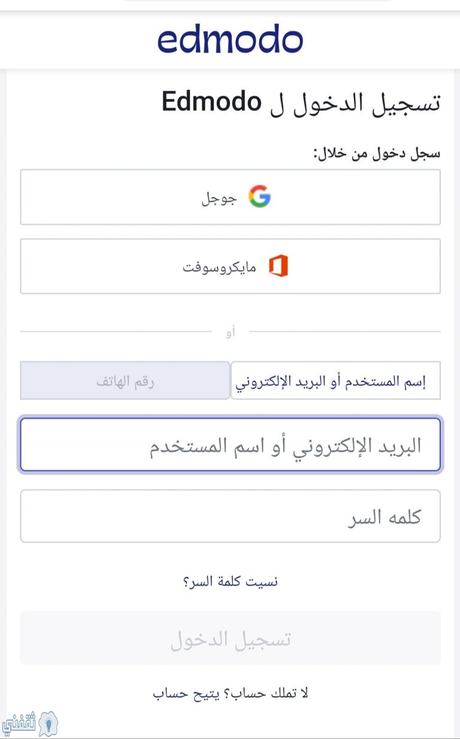Image resolution: width=460 pixels, height=739 pixels.
Task: Click the سجل دخول من خلال label
Action: [x=377, y=153]
